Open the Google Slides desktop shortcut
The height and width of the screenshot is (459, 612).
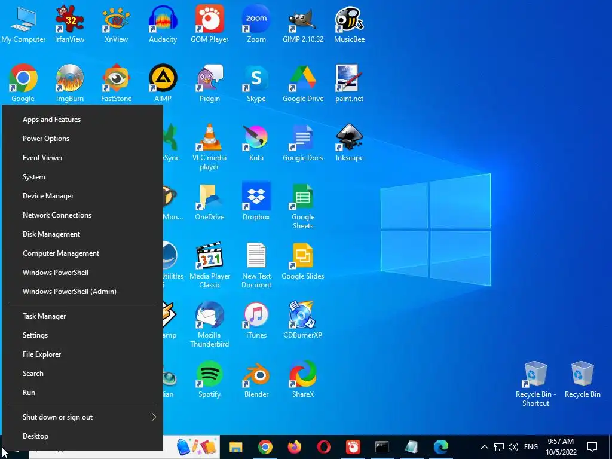click(x=303, y=261)
